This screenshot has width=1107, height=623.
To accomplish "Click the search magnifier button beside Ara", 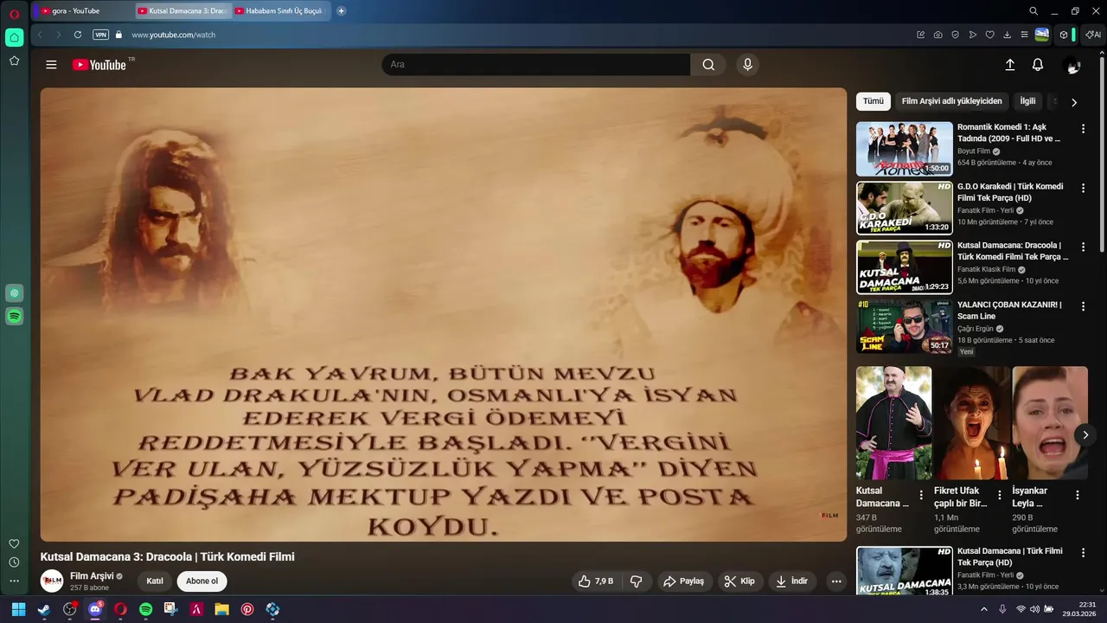I will tap(708, 65).
